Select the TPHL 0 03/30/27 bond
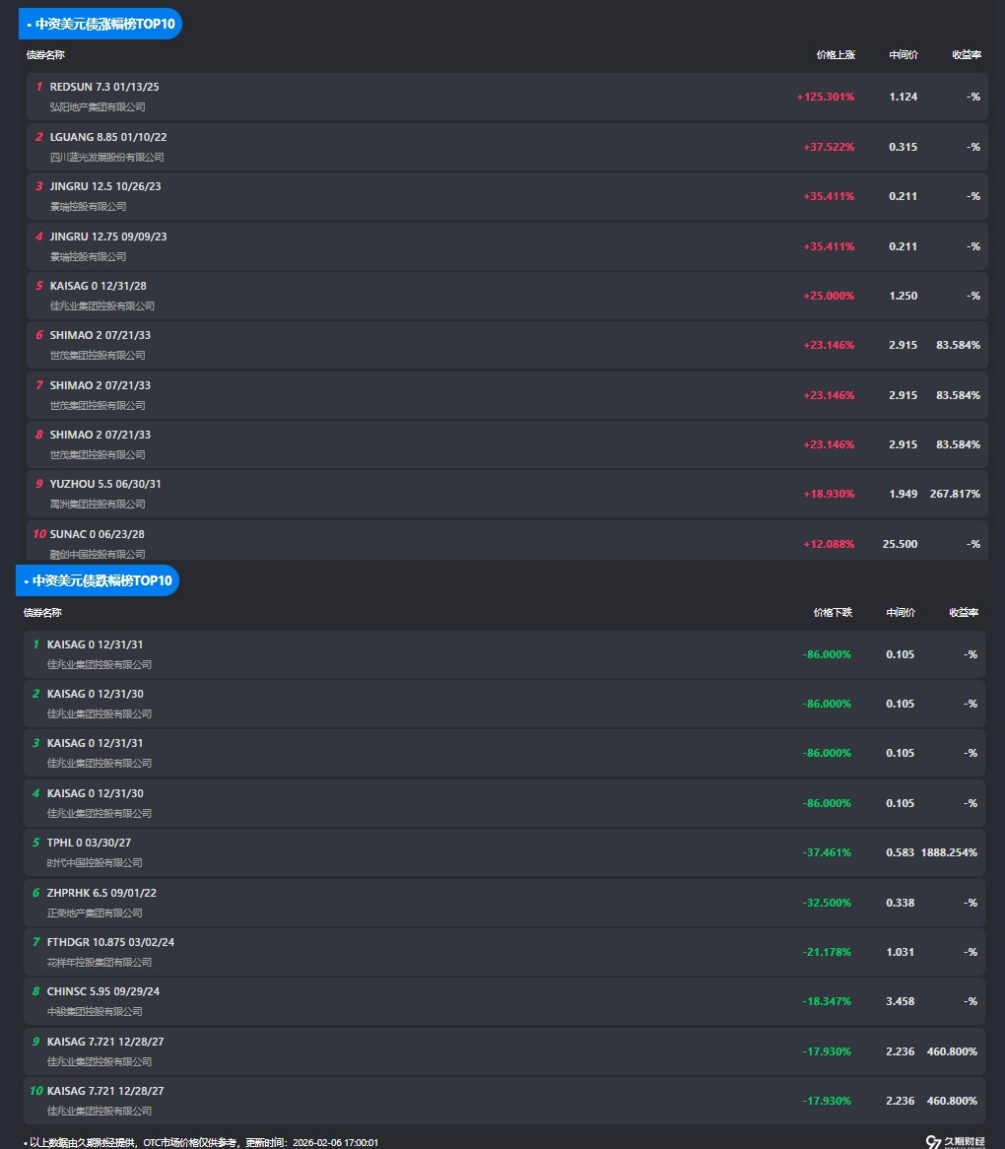Screen dimensions: 1005x1149 tap(89, 843)
